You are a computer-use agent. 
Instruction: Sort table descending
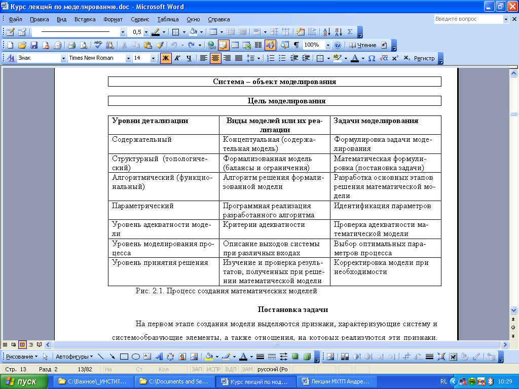tap(338, 32)
